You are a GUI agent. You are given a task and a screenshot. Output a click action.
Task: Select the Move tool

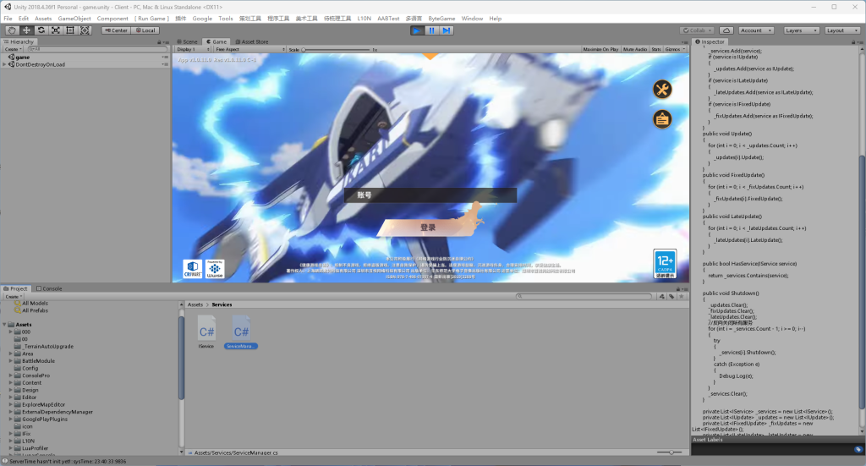26,30
